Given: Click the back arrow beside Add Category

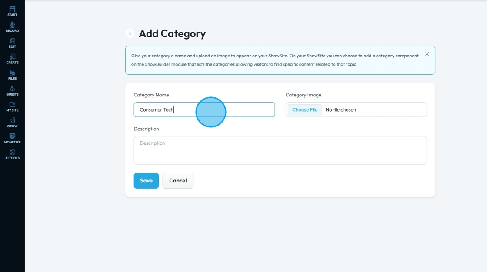Looking at the screenshot, I should pyautogui.click(x=130, y=33).
